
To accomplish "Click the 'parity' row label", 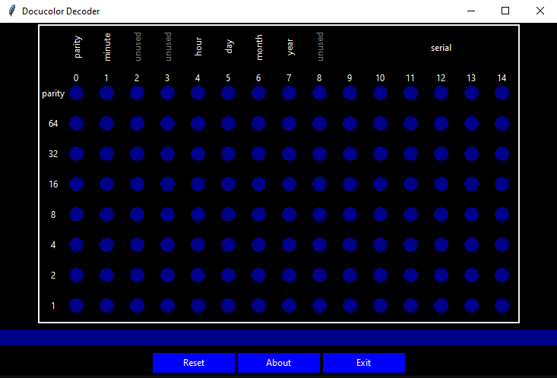I will (x=53, y=93).
